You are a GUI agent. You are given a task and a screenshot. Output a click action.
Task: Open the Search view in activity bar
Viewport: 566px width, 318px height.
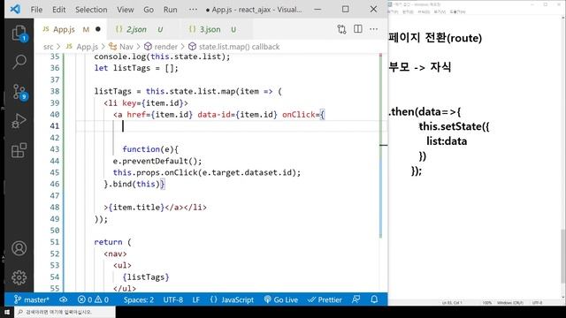coord(19,62)
